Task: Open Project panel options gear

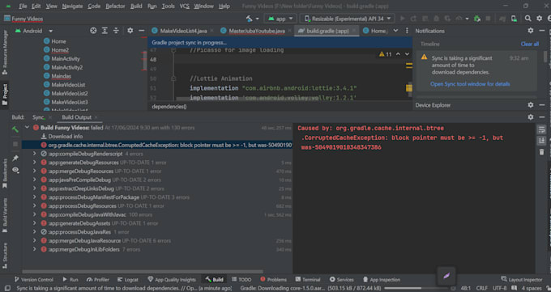Action: 130,31
